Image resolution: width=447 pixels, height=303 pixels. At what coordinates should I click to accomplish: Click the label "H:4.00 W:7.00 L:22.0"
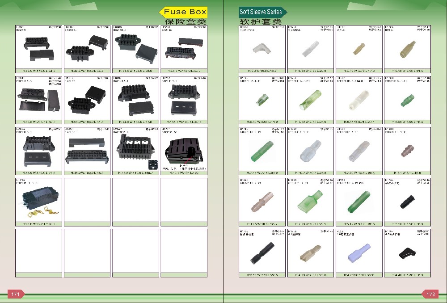(311, 275)
